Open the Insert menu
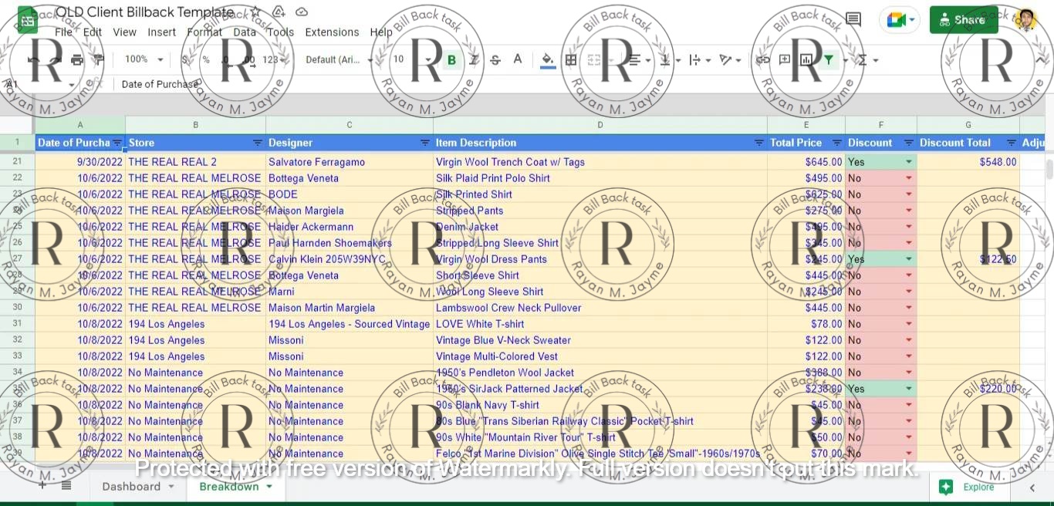This screenshot has height=506, width=1054. point(162,32)
